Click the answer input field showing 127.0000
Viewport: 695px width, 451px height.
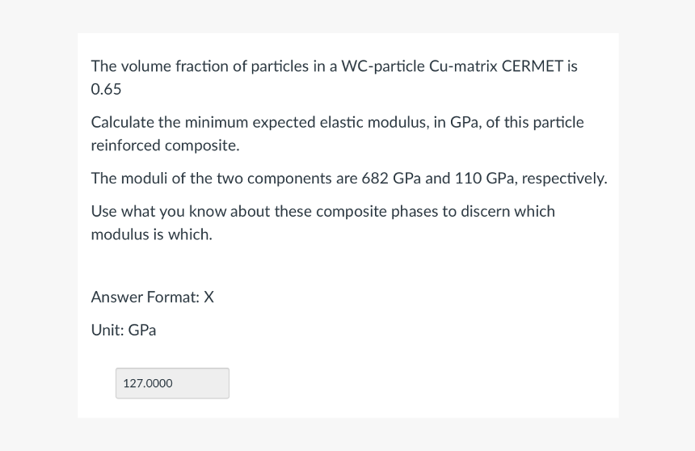coord(172,383)
